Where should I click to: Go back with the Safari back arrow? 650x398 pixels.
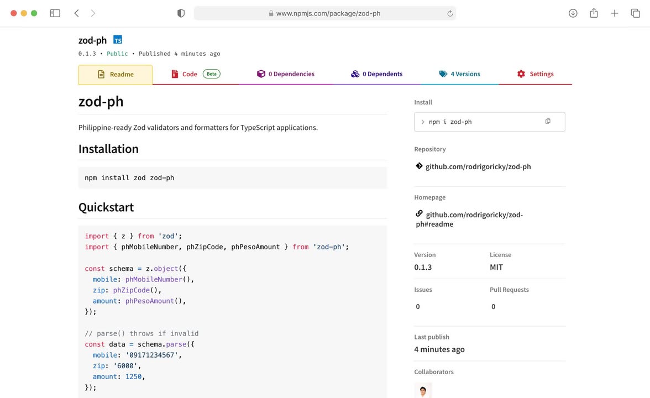pos(77,13)
